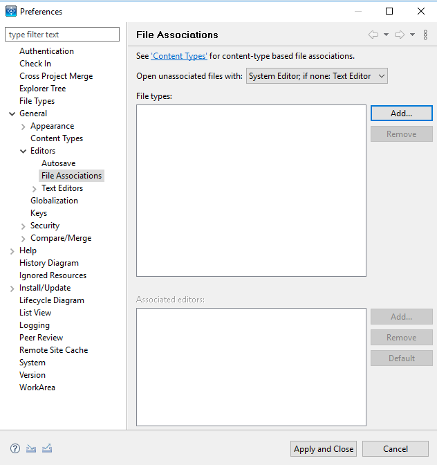Select Lifecycle Diagram preference page

[x=52, y=300]
